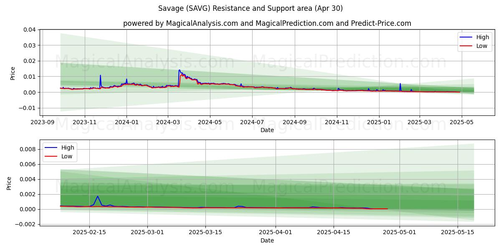
Task: Click the '2025-03-15' tick label on bottom chart
Action: coord(205,233)
